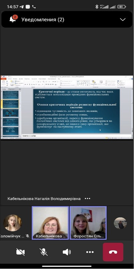Tap the highlighted slide thumbnail in shared screen
The height and width of the screenshot is (269, 134).
click(x=10, y=104)
